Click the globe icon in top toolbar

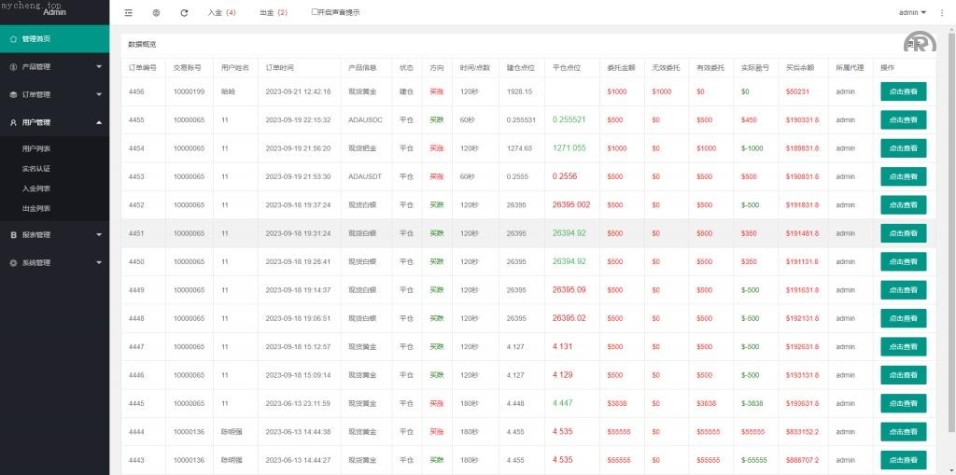(156, 13)
